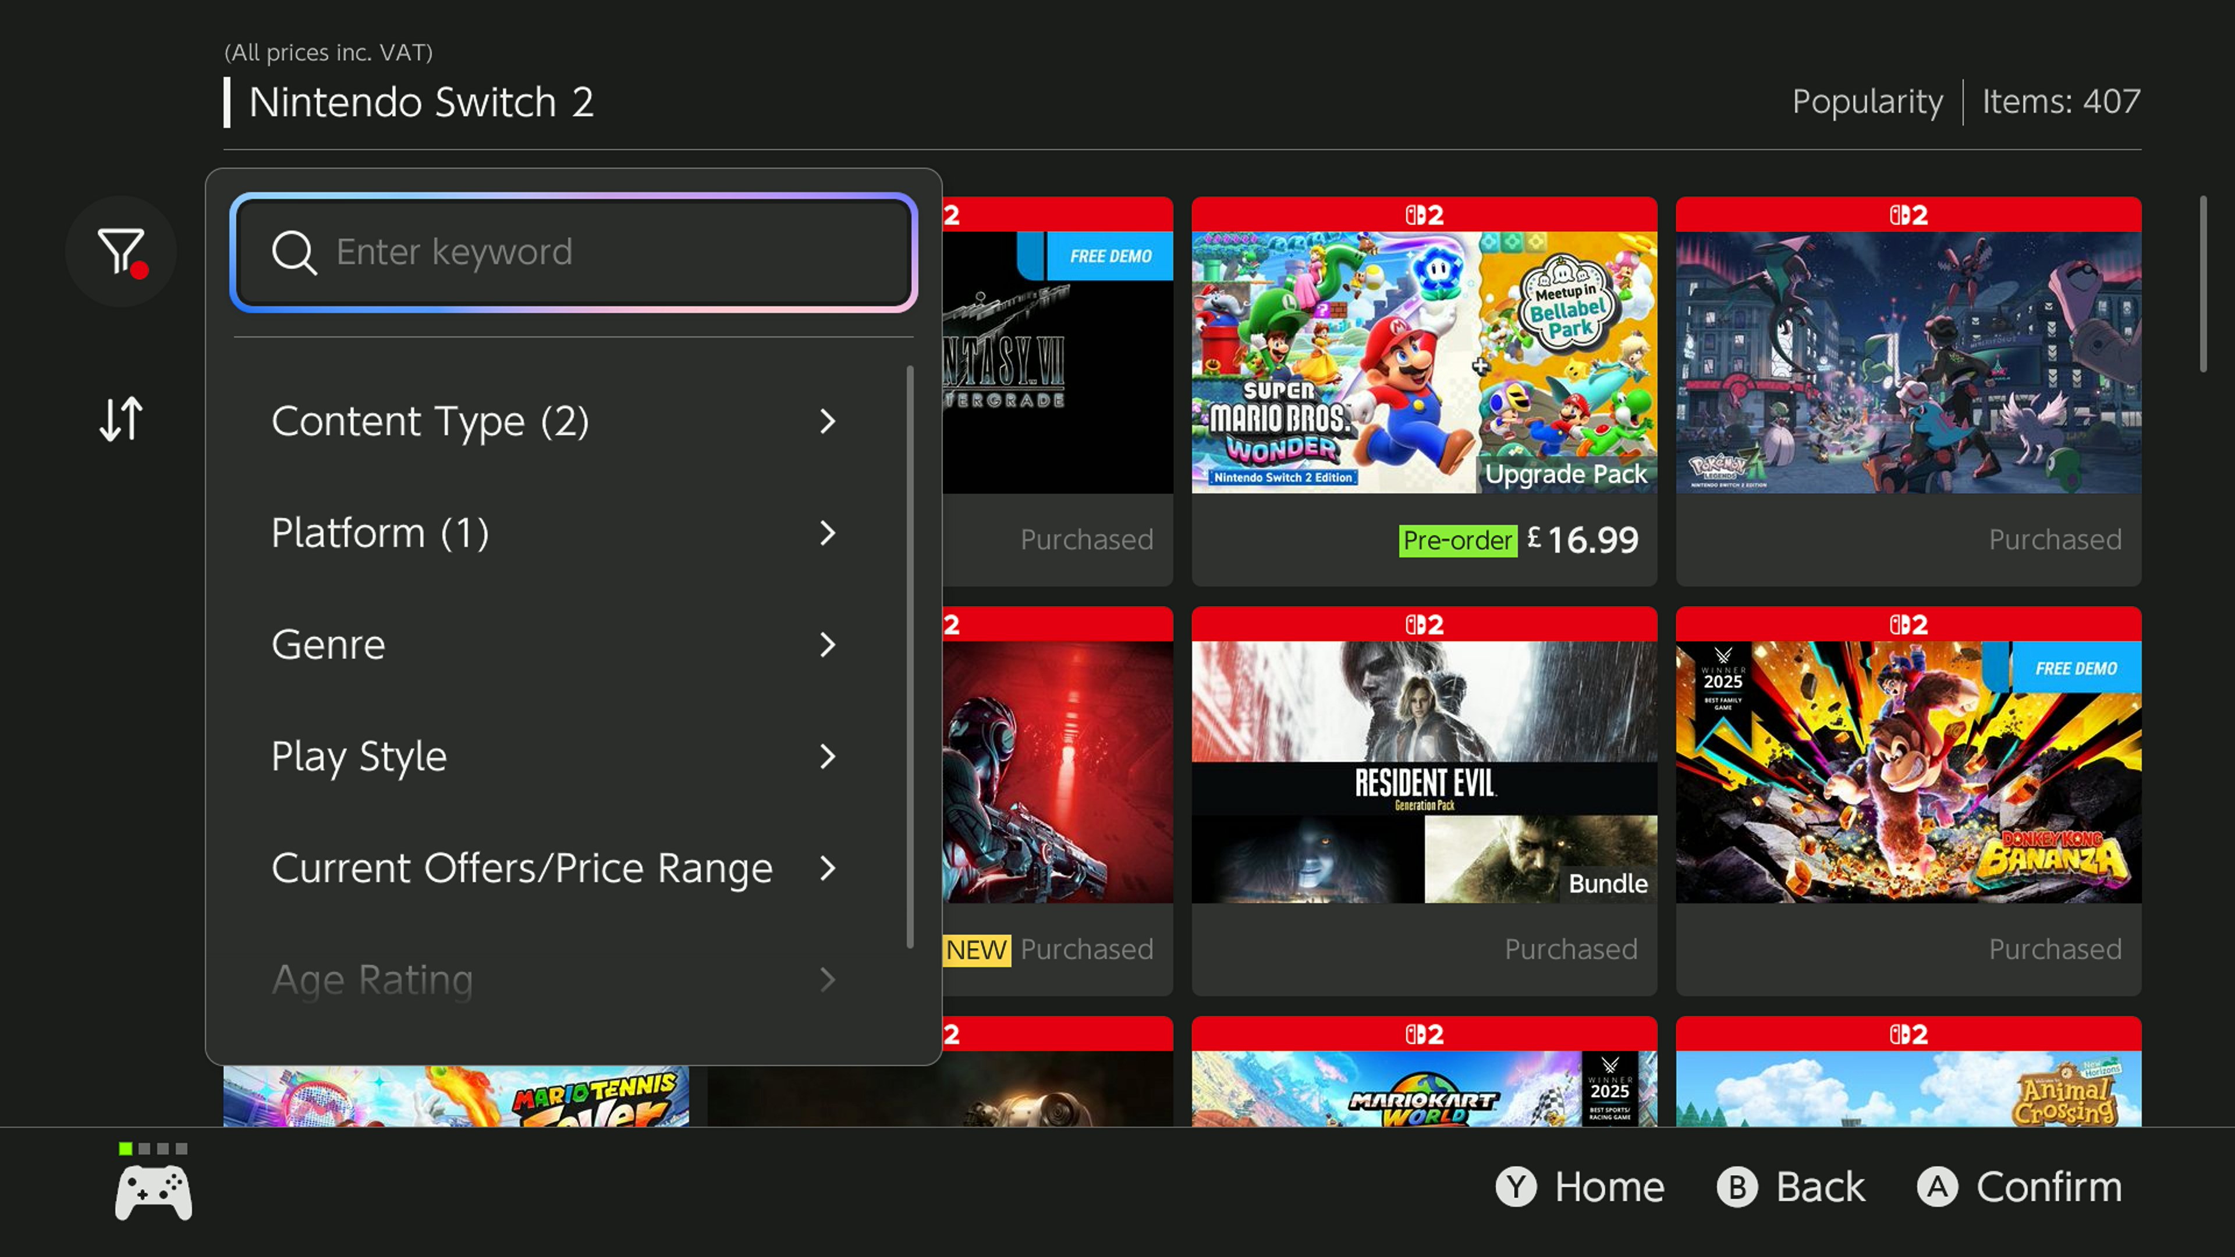Click Purchased under Pokémon Legends
Viewport: 2235px width, 1257px height.
click(x=2055, y=539)
